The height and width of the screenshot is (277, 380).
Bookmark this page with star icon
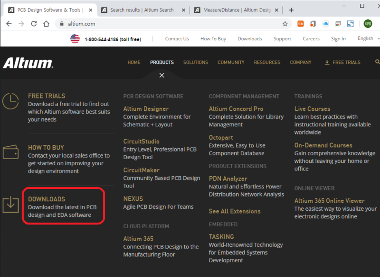pos(285,24)
